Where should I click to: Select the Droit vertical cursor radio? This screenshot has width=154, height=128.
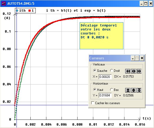[111, 70]
